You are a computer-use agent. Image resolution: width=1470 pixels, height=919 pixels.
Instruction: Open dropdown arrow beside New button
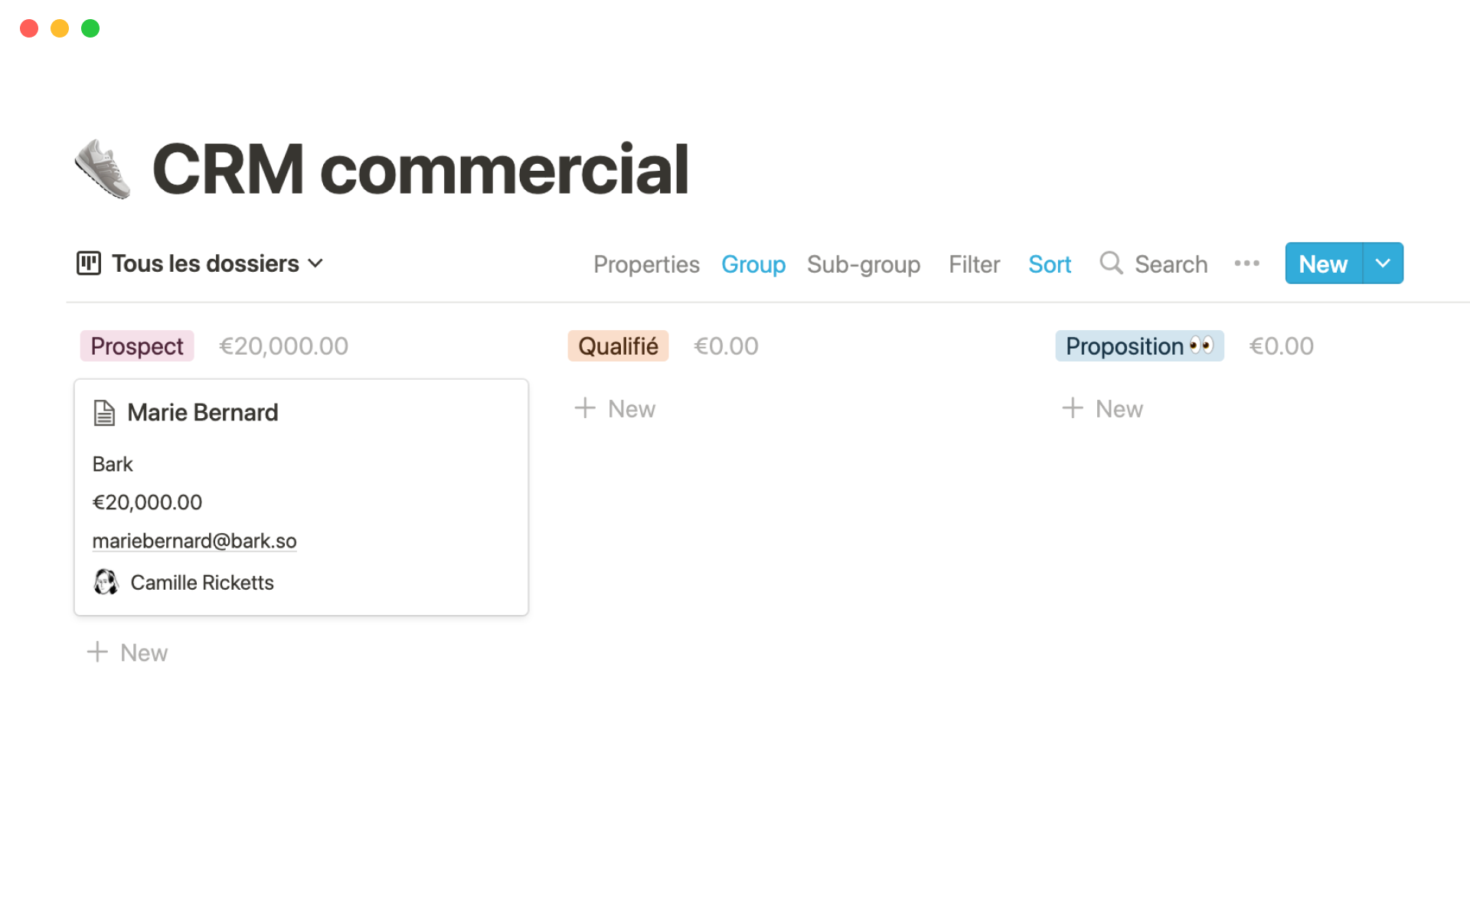[1383, 263]
